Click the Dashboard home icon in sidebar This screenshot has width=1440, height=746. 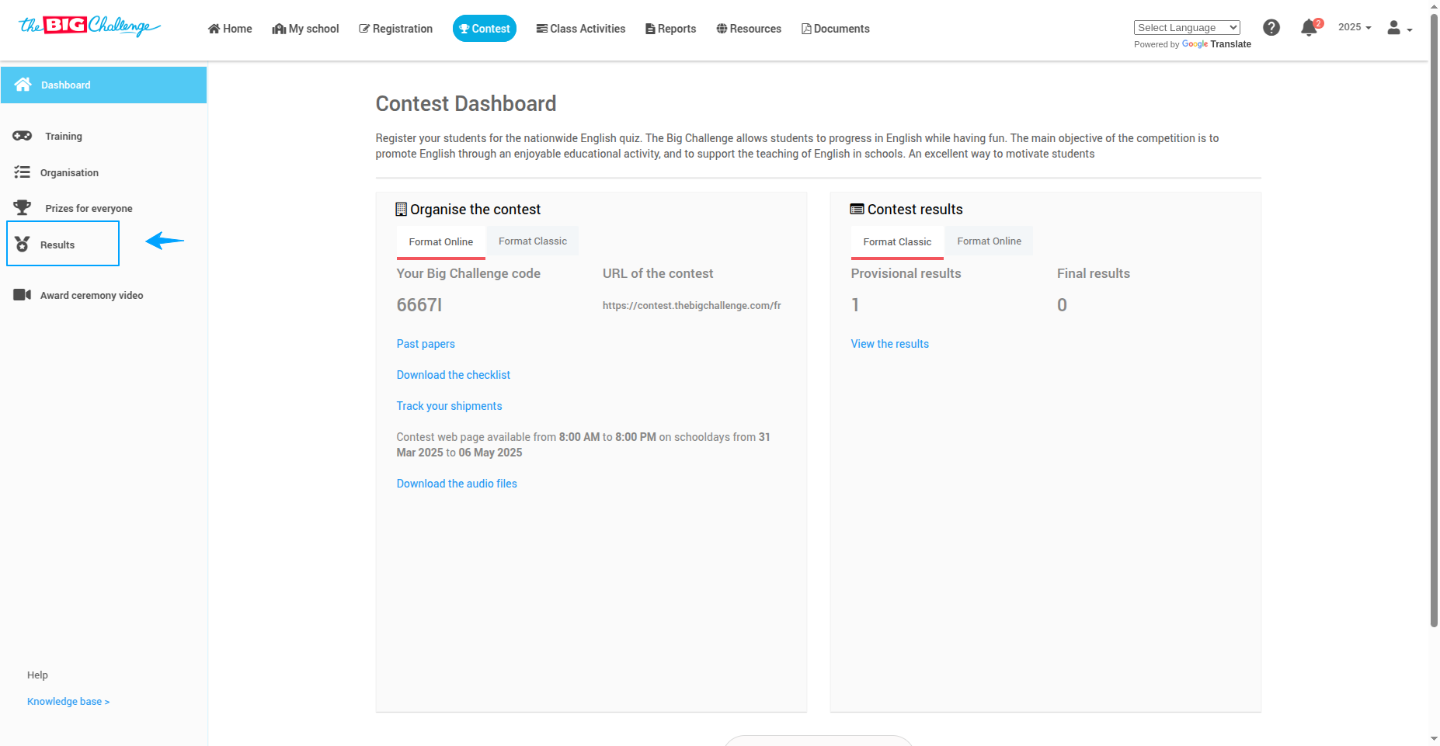tap(23, 85)
